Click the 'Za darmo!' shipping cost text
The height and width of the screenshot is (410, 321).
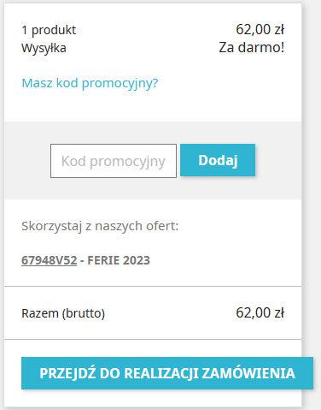click(x=252, y=47)
